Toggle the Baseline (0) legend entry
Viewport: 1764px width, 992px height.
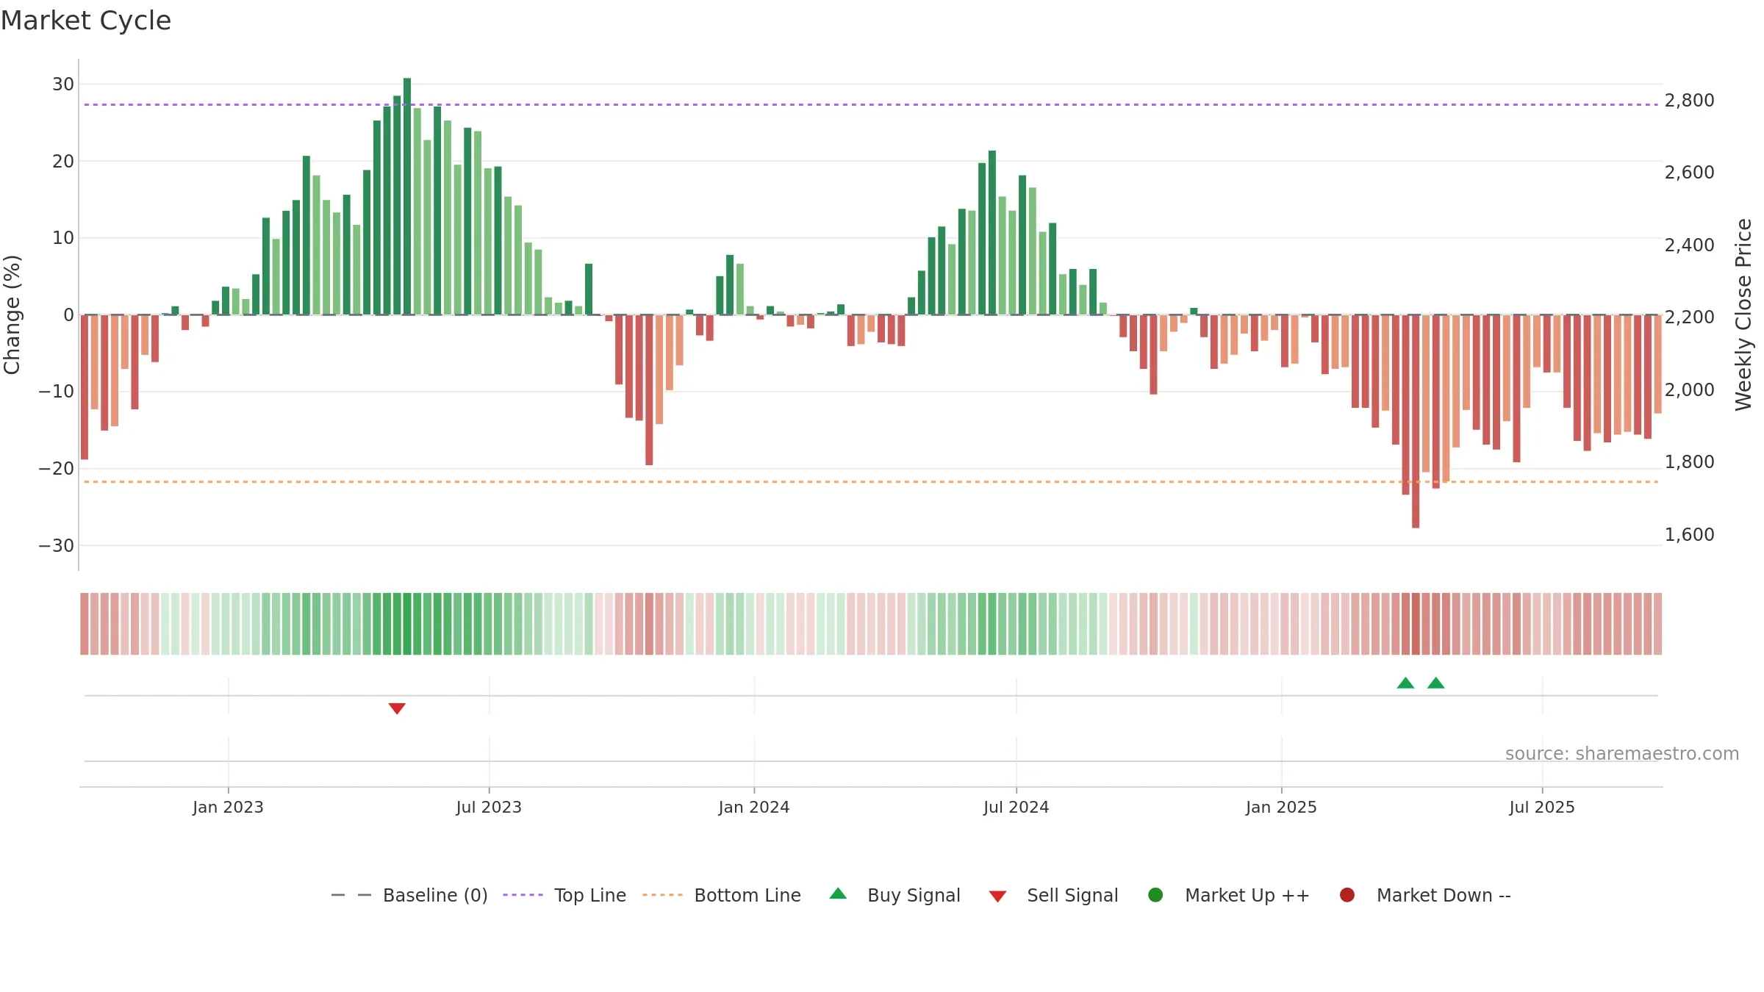click(x=409, y=895)
